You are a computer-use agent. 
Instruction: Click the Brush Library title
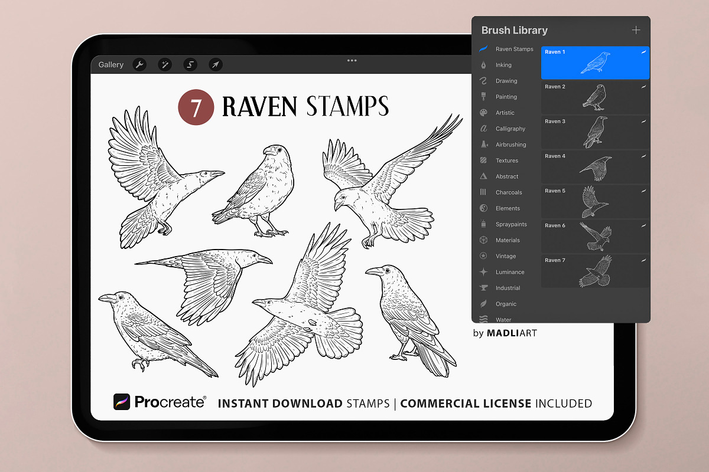(515, 30)
